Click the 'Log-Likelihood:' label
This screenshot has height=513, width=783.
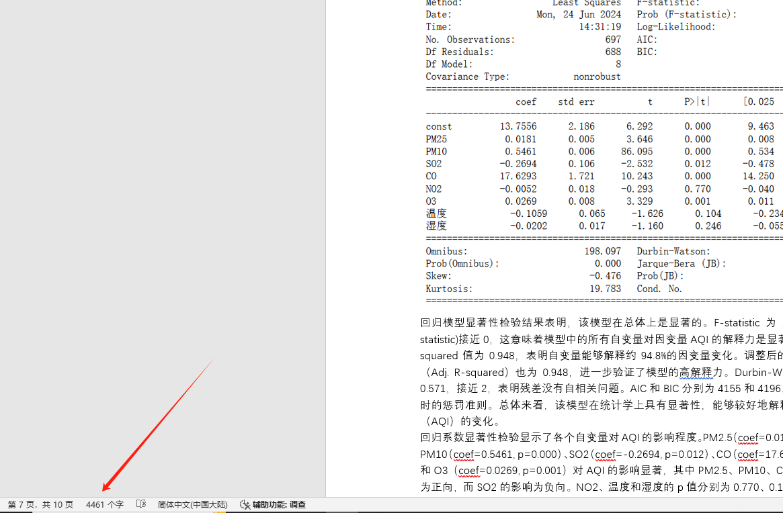676,27
